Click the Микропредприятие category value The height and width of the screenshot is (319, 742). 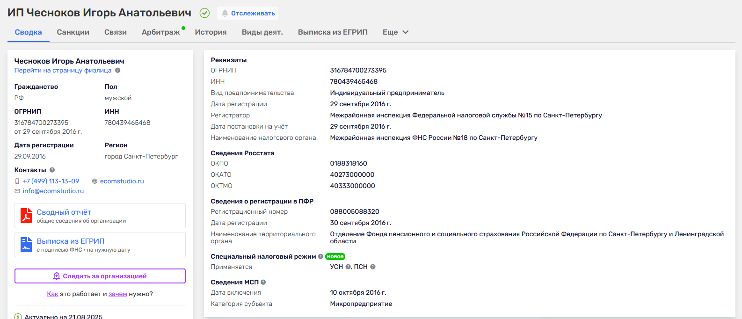tap(361, 304)
